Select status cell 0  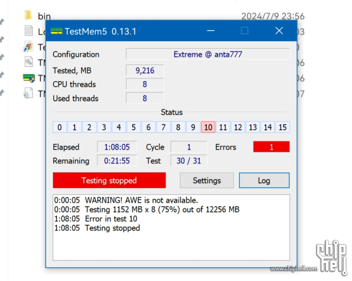pyautogui.click(x=60, y=127)
